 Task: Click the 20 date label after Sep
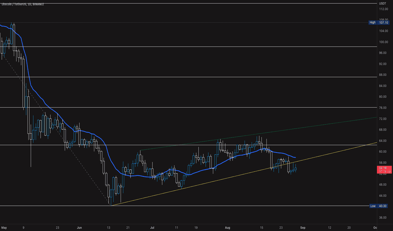(x=349, y=228)
